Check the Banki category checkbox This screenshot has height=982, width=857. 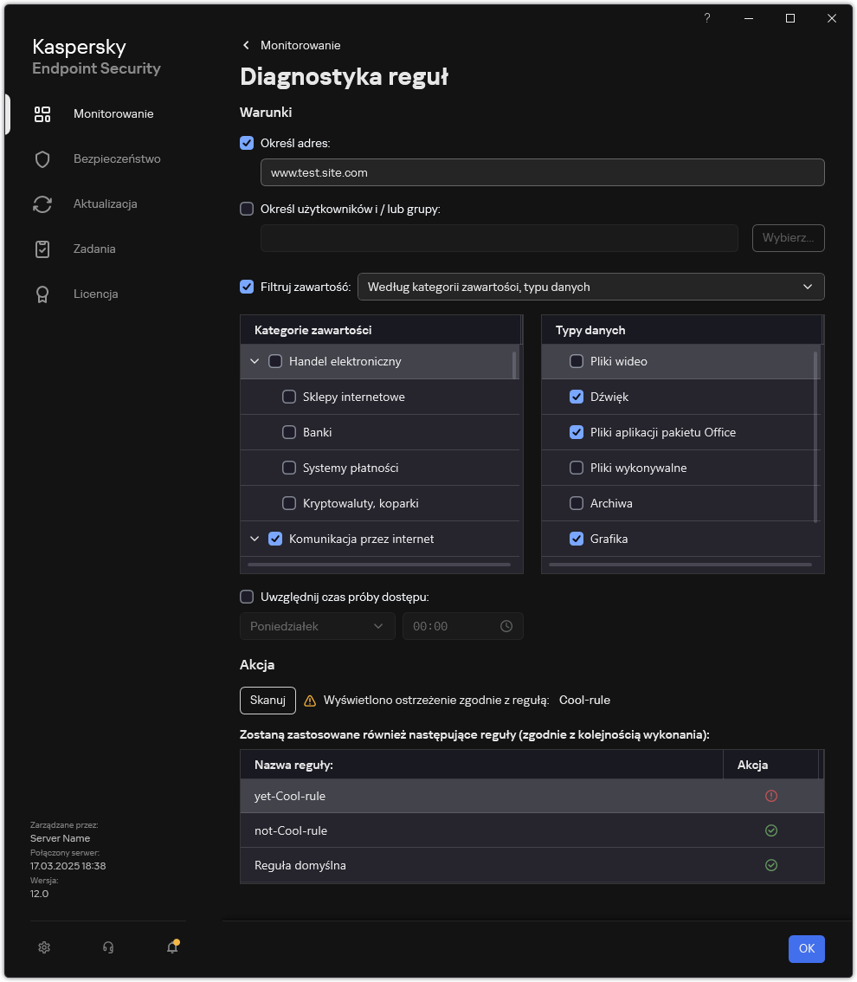289,432
